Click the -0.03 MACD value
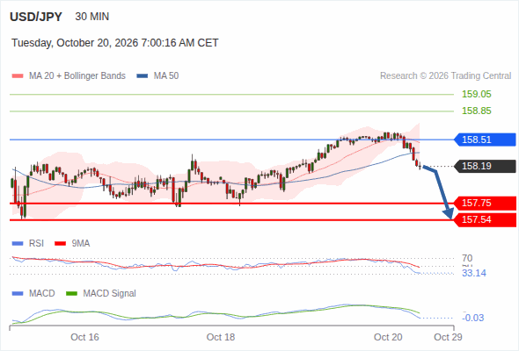The image size is (519, 351). tap(472, 318)
